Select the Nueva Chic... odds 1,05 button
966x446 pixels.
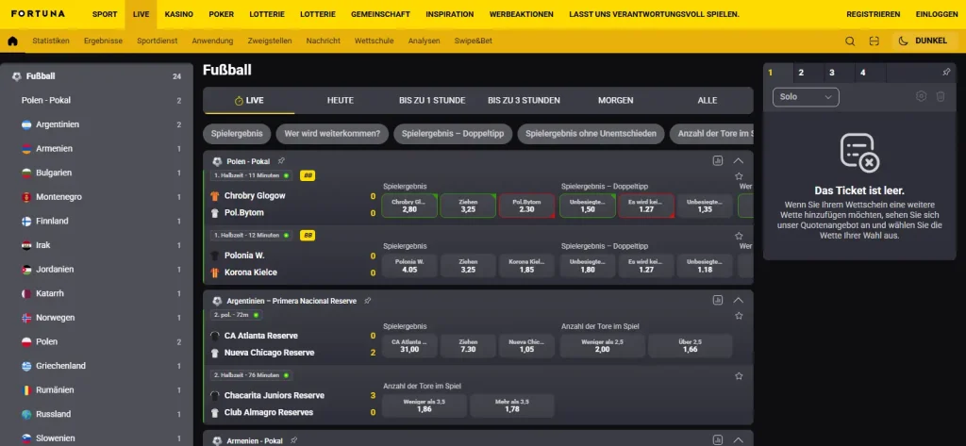tap(526, 346)
